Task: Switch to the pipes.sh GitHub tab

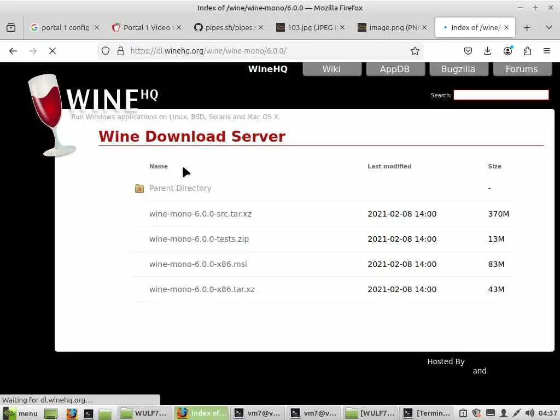Action: click(x=229, y=27)
